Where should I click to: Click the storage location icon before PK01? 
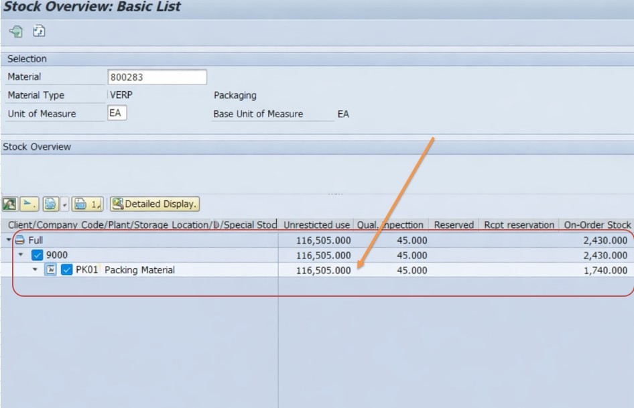tap(50, 270)
